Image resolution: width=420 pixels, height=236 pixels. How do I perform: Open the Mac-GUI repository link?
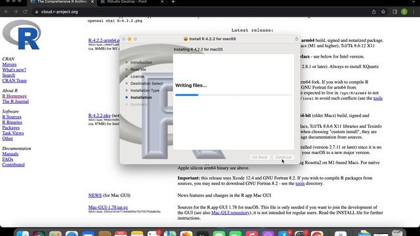230,212
